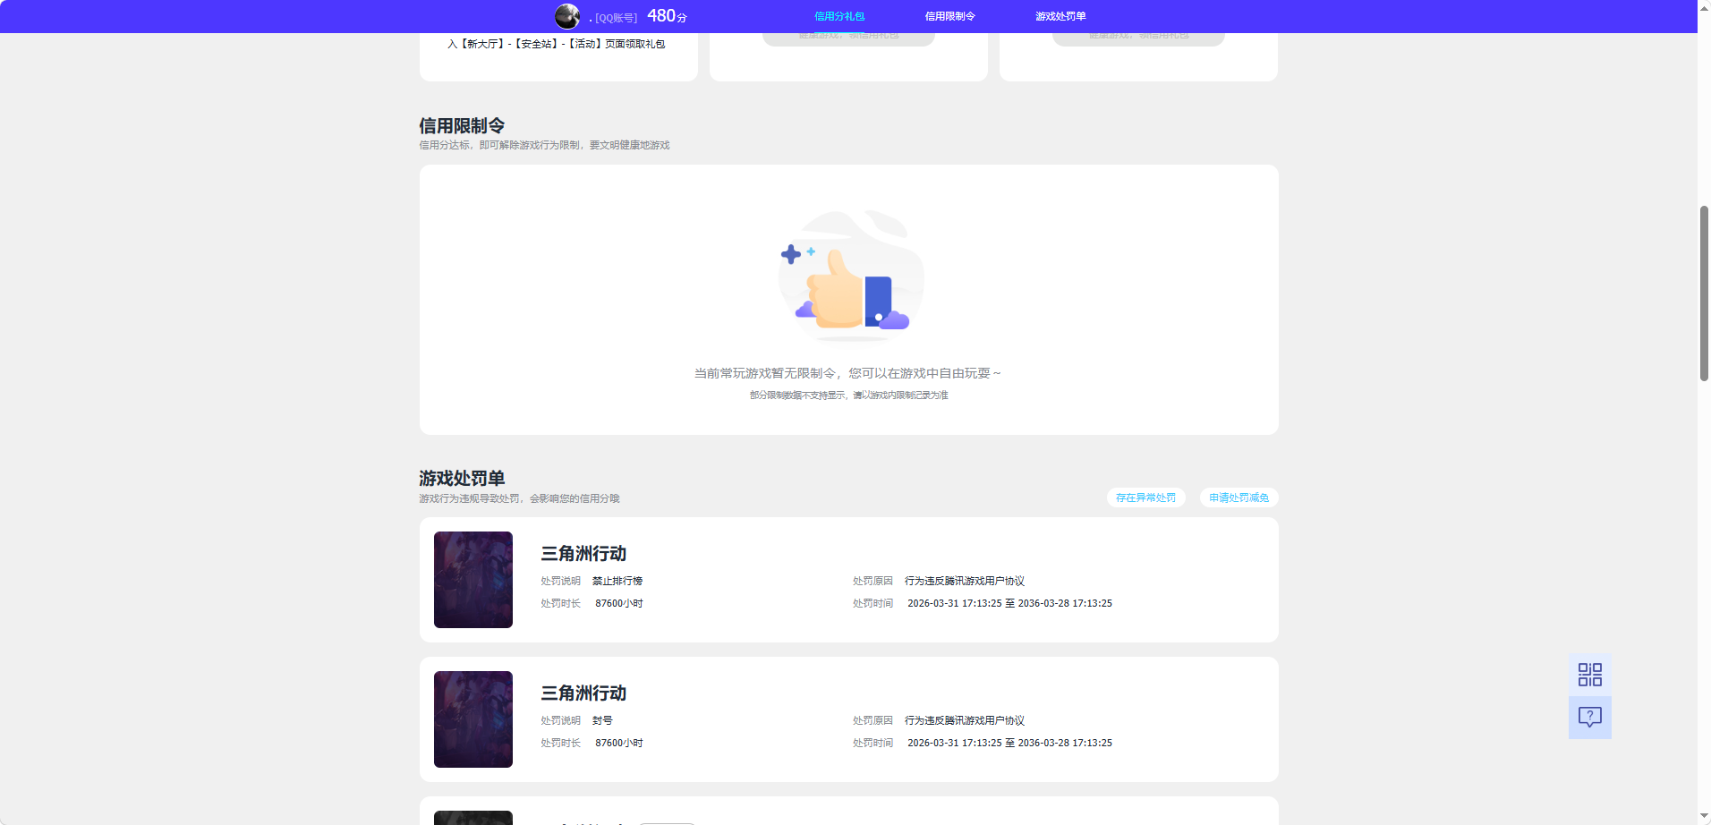Switch to the 游戏处罚单 tab
Screen dimensions: 1711x825
1061,15
